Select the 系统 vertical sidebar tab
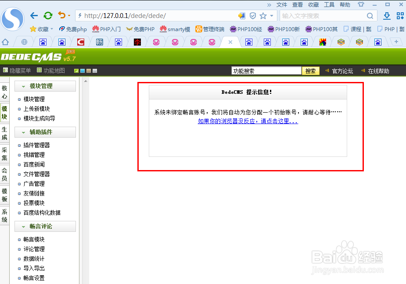406x284 pixels. [x=4, y=216]
